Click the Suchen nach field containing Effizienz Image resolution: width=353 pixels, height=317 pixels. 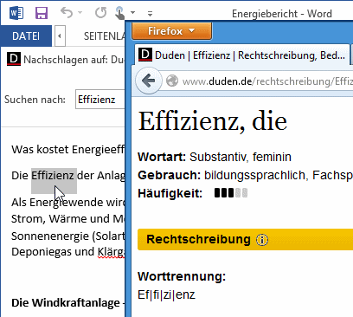tap(99, 100)
